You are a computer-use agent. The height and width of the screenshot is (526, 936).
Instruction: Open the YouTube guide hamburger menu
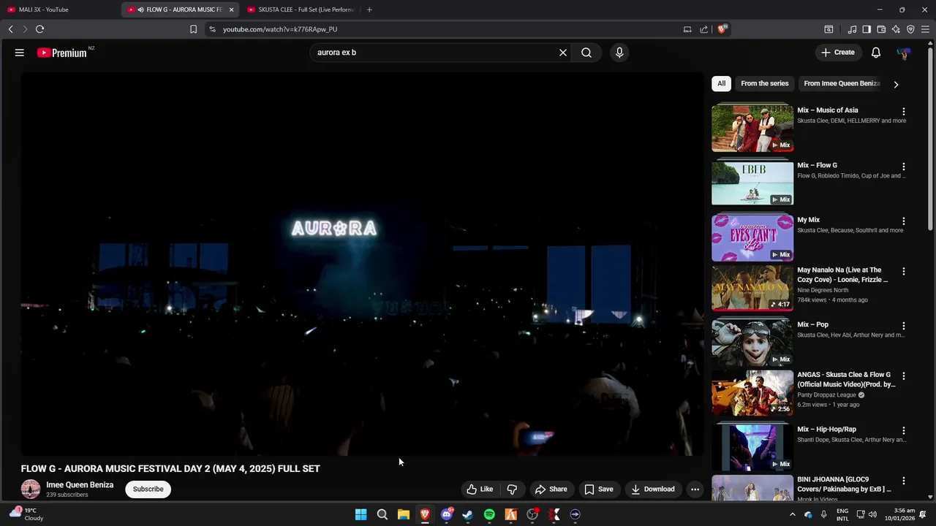(x=20, y=53)
